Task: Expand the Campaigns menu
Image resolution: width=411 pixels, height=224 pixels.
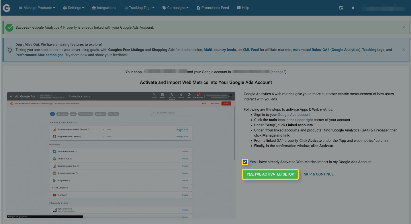Action: pyautogui.click(x=175, y=8)
